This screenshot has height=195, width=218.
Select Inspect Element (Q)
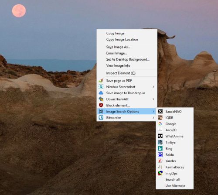121,73
